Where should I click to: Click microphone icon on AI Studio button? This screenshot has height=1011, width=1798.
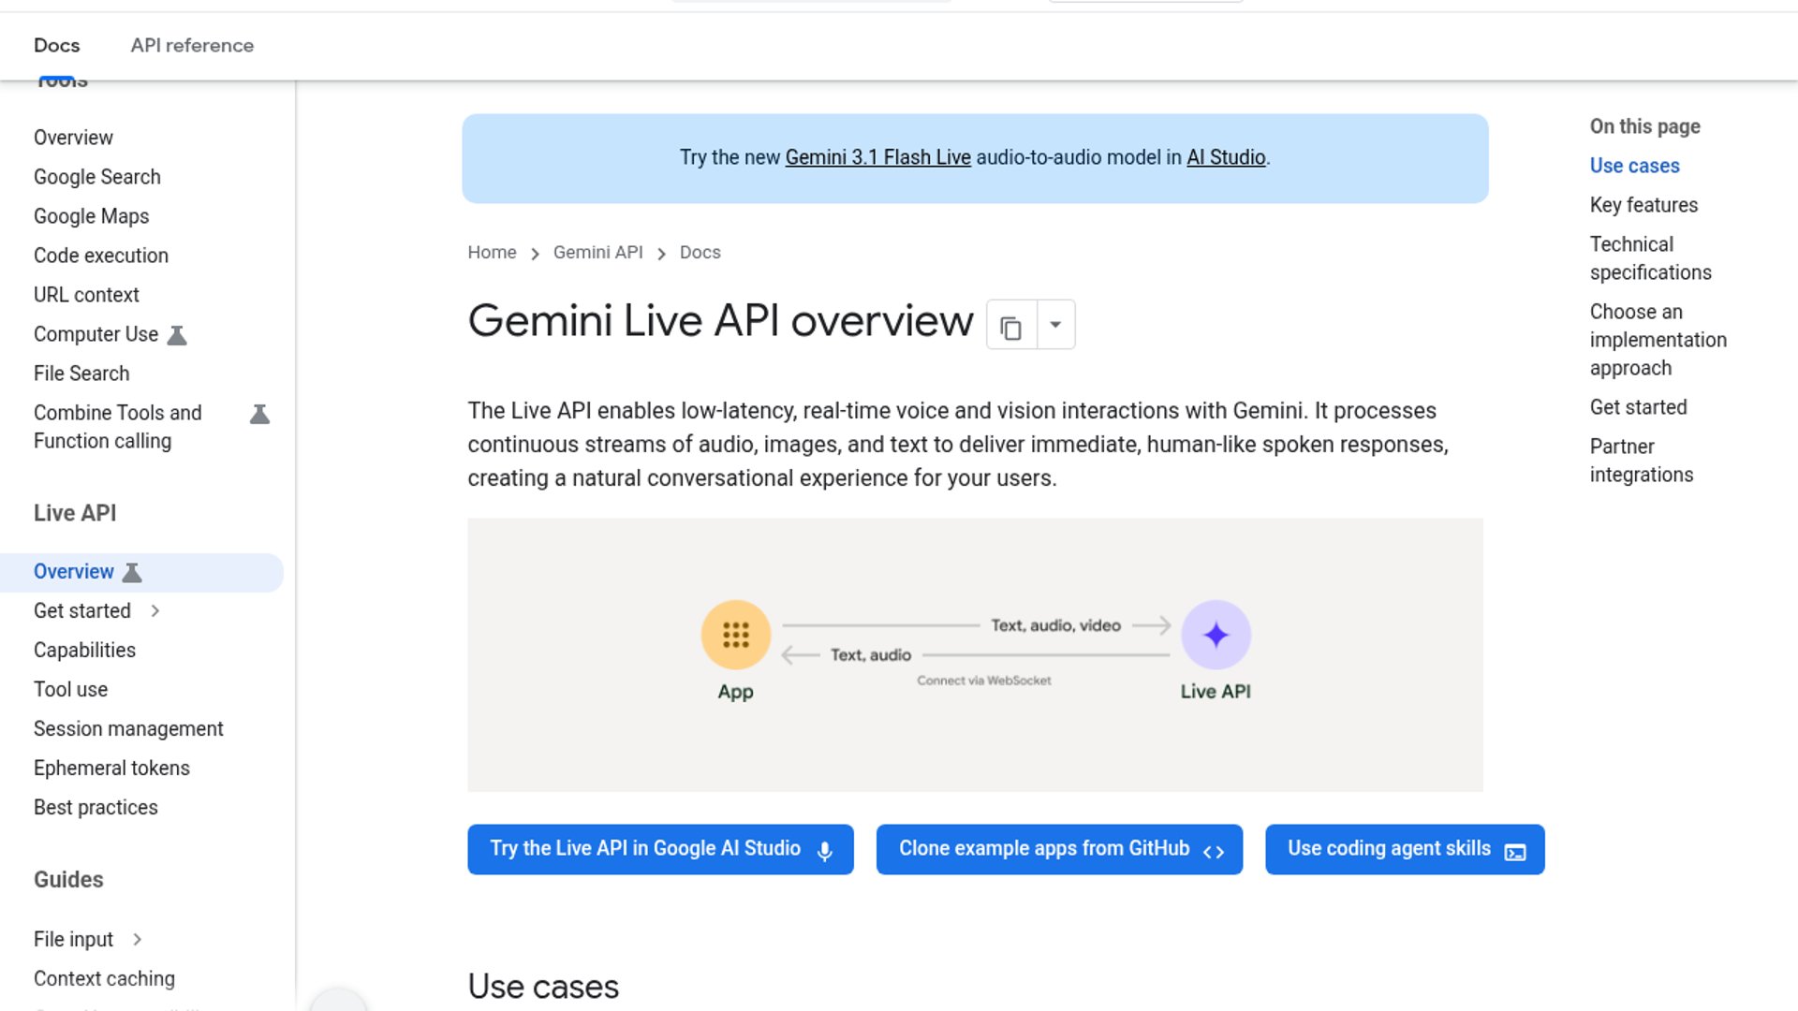click(824, 851)
